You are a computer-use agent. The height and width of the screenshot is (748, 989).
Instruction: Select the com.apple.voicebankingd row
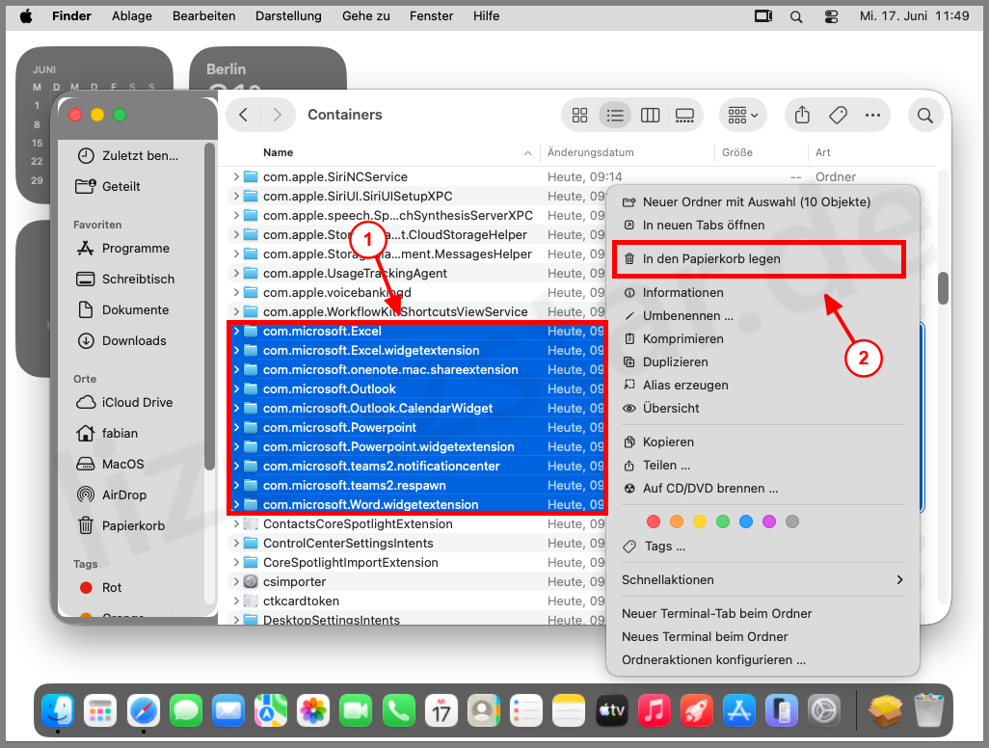[415, 293]
